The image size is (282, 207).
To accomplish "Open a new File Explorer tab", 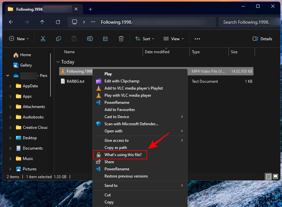I will click(90, 9).
